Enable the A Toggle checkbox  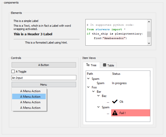13,72
